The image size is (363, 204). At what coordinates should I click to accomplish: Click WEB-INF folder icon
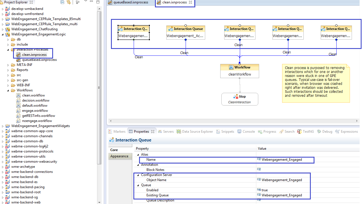point(13,85)
